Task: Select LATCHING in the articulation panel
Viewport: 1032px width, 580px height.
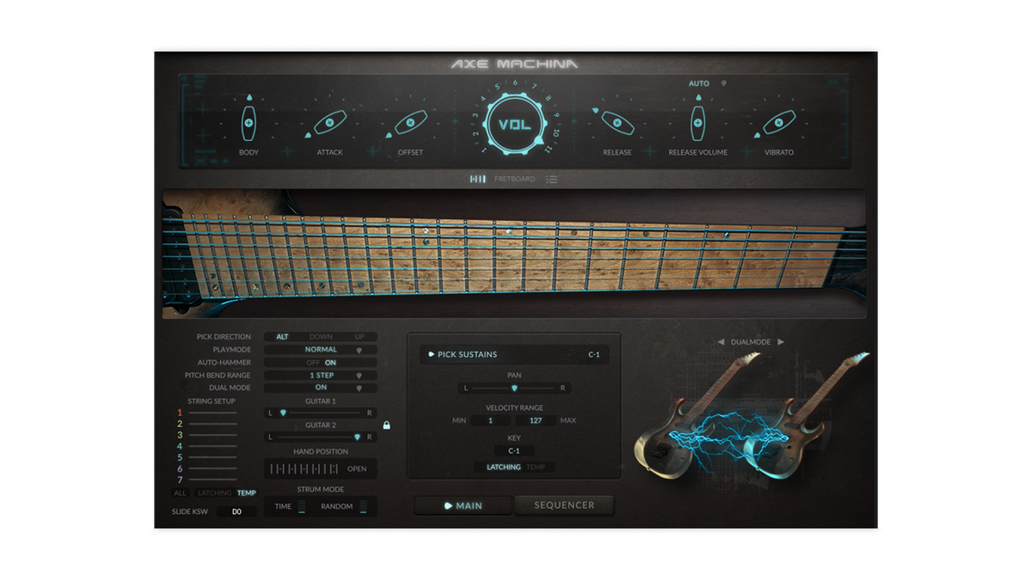Action: click(503, 467)
